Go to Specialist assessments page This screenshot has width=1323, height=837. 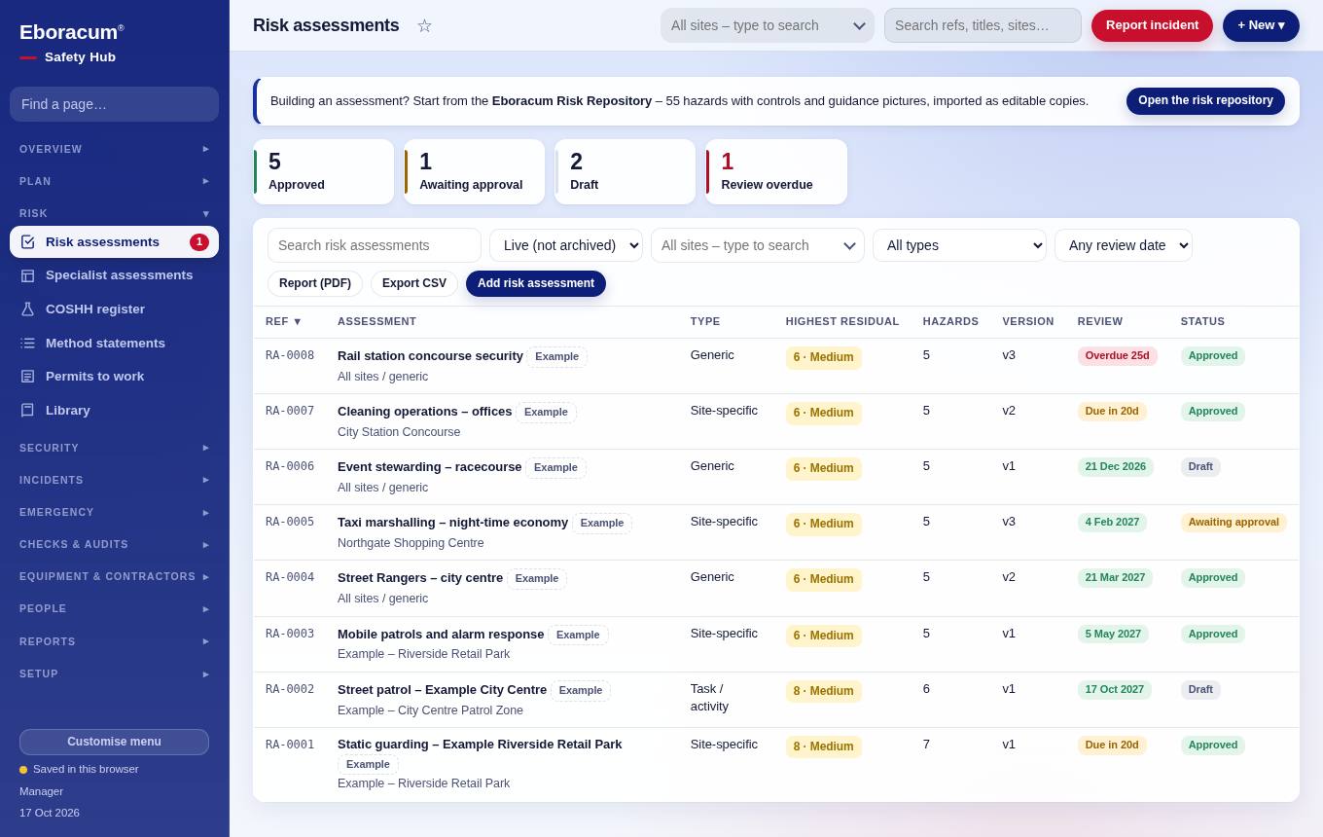114,275
